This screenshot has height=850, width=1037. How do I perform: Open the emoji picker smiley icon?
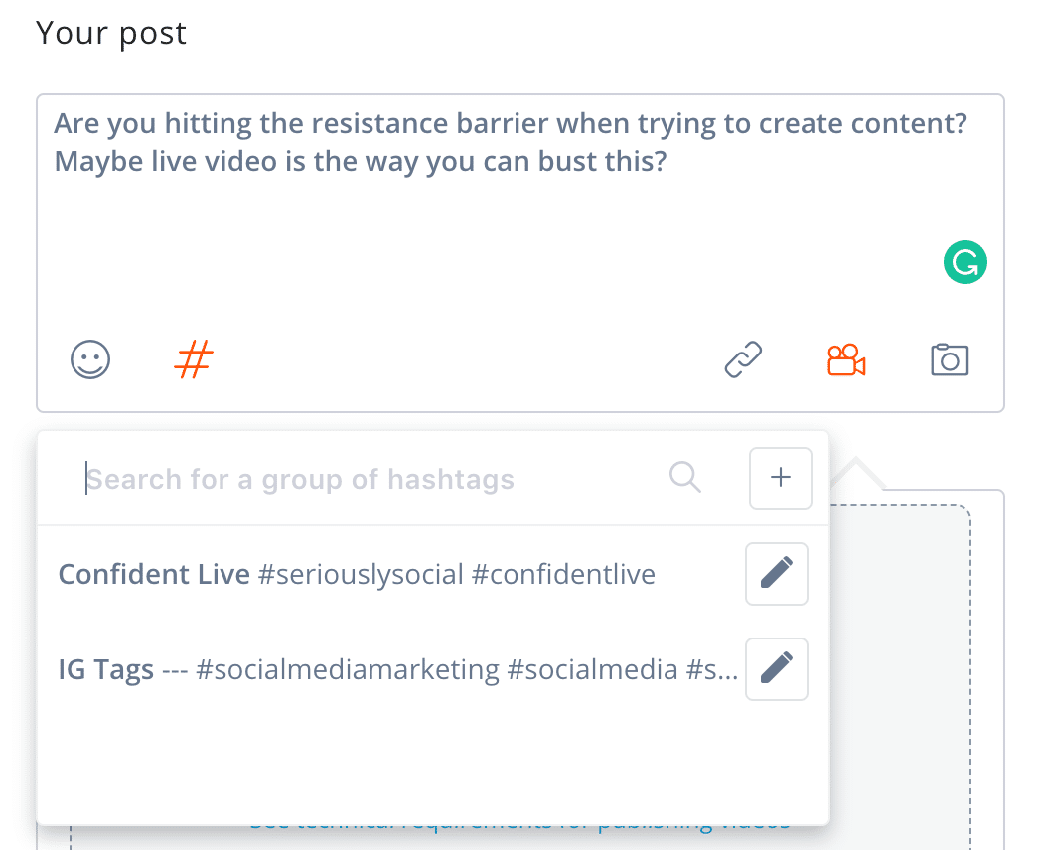(x=90, y=359)
